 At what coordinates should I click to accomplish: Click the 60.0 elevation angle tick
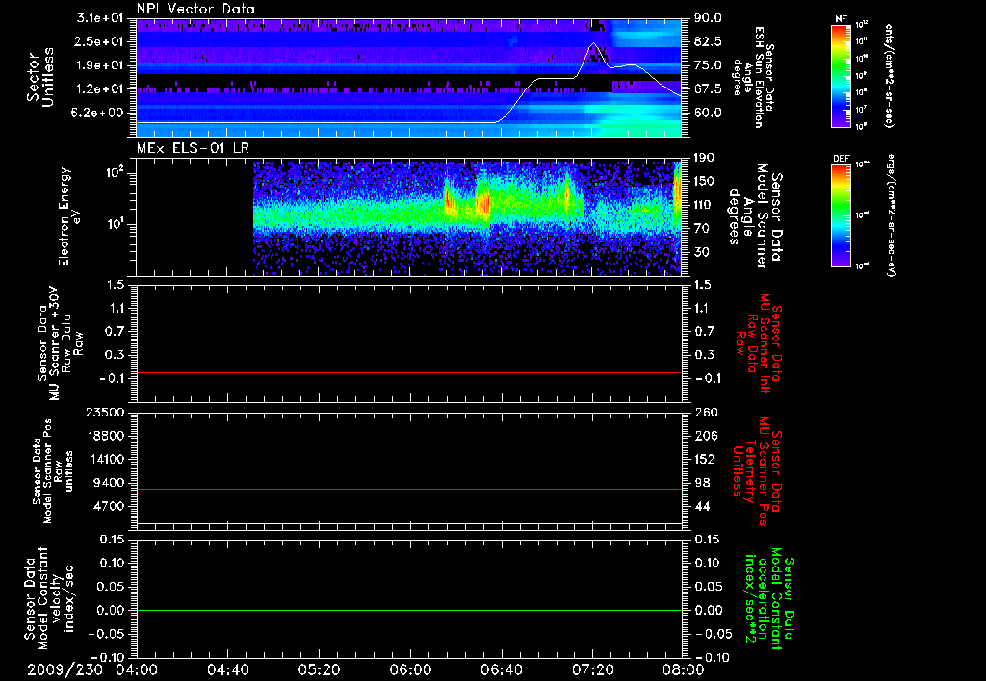coord(708,113)
